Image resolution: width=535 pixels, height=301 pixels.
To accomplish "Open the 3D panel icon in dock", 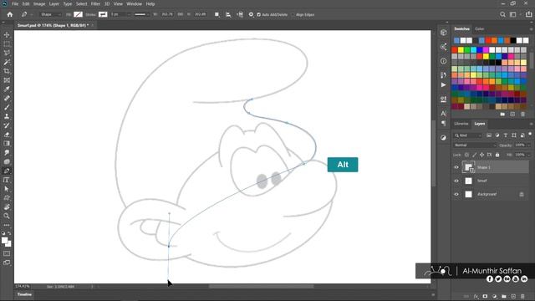I will 443,33.
